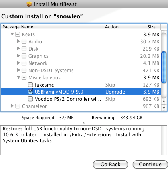Select the Voodoo PS/2 Controller row label
The width and height of the screenshot is (168, 175).
68,99
